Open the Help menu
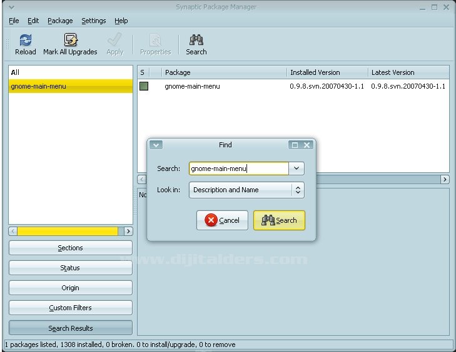Screen dimensions: 456x352 [x=121, y=21]
